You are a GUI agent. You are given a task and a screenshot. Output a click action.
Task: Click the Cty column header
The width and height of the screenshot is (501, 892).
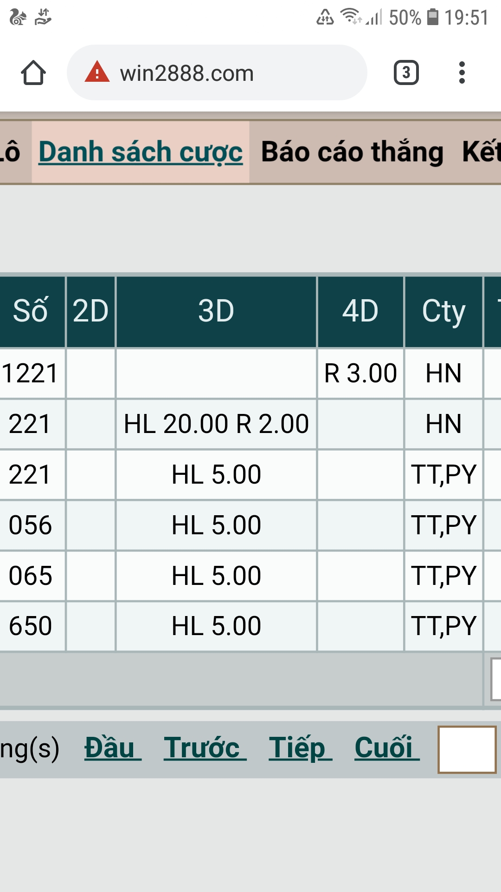pos(443,311)
